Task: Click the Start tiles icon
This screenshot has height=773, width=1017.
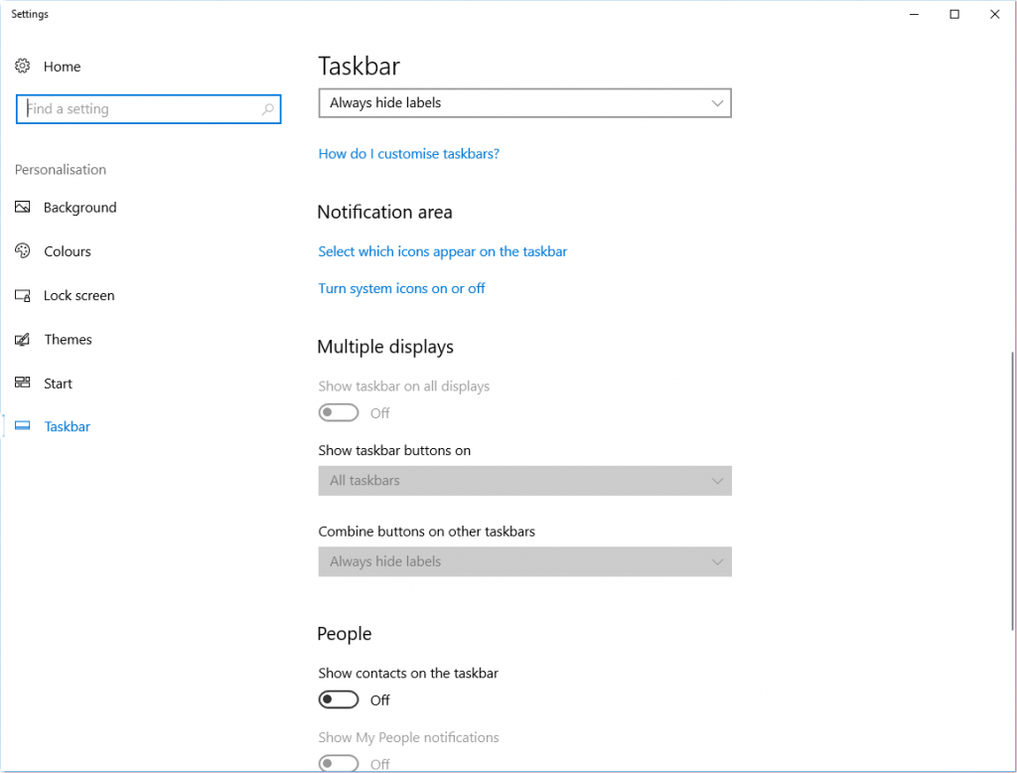Action: coord(23,384)
